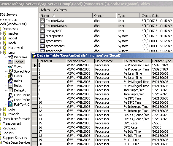Click the dtproperties table icon
Viewport: 173px width, 146px height.
tap(42, 36)
